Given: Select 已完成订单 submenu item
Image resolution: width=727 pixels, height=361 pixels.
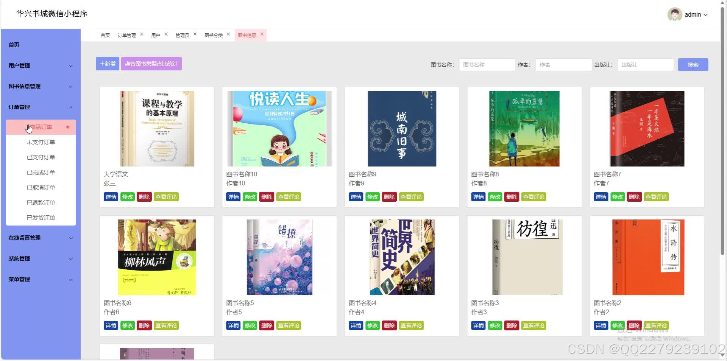Looking at the screenshot, I should (x=41, y=173).
